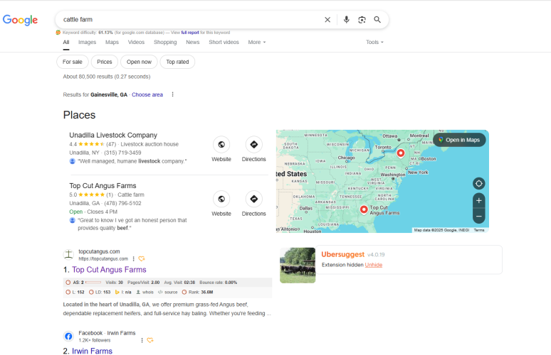Click topcutangus.com site favicon
This screenshot has width=551, height=355.
tap(68, 255)
